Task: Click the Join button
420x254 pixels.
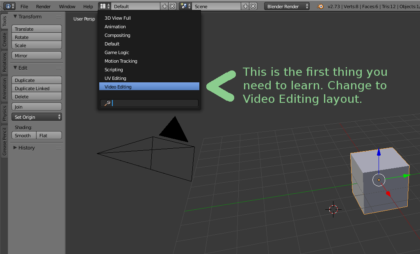Action: pos(37,107)
